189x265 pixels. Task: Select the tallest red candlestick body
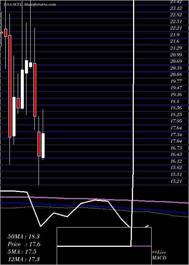pyautogui.click(x=10, y=86)
